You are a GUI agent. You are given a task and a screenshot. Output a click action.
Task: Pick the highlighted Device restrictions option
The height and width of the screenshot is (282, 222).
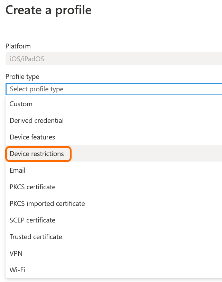point(37,154)
